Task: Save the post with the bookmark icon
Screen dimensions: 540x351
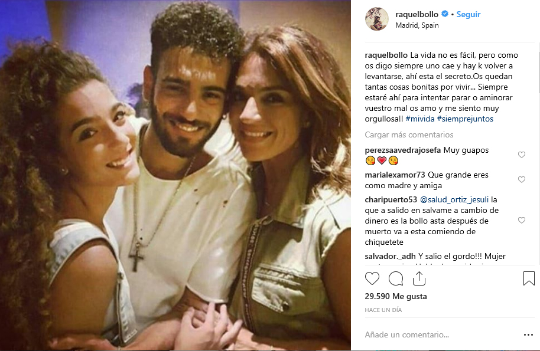Action: pos(529,278)
